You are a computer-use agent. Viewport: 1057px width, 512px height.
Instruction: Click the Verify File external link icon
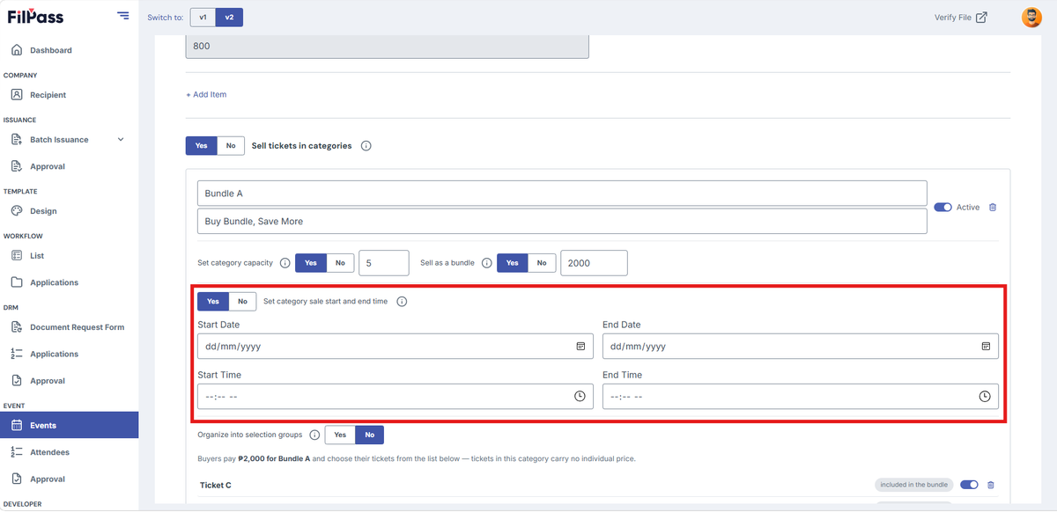[981, 18]
